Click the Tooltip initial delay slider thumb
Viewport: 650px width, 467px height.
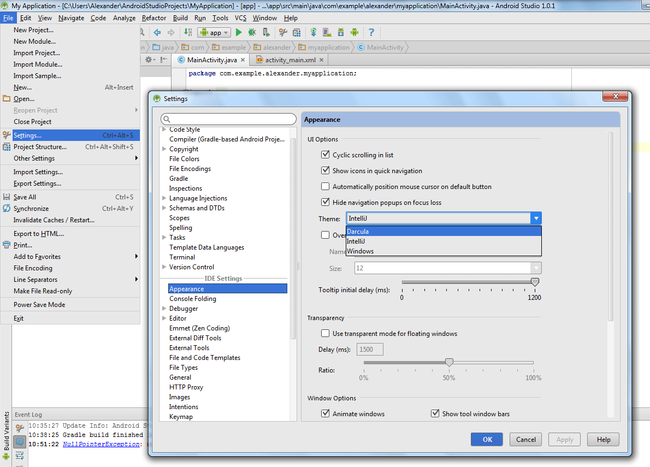(535, 282)
